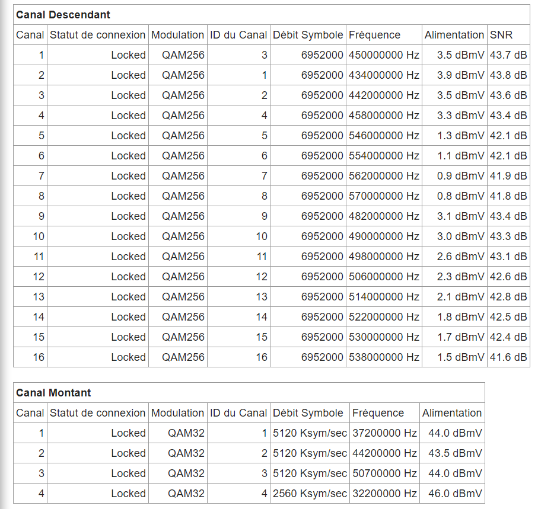The width and height of the screenshot is (538, 509).
Task: Click downstream frequency '562000000 Hz'
Action: [x=384, y=176]
